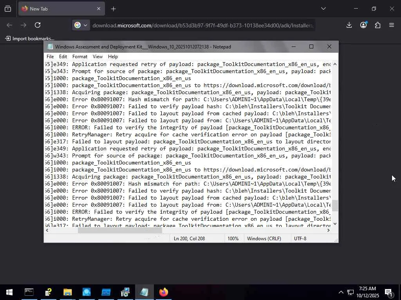The height and width of the screenshot is (300, 401).
Task: Open Firefox downloads panel
Action: point(349,25)
